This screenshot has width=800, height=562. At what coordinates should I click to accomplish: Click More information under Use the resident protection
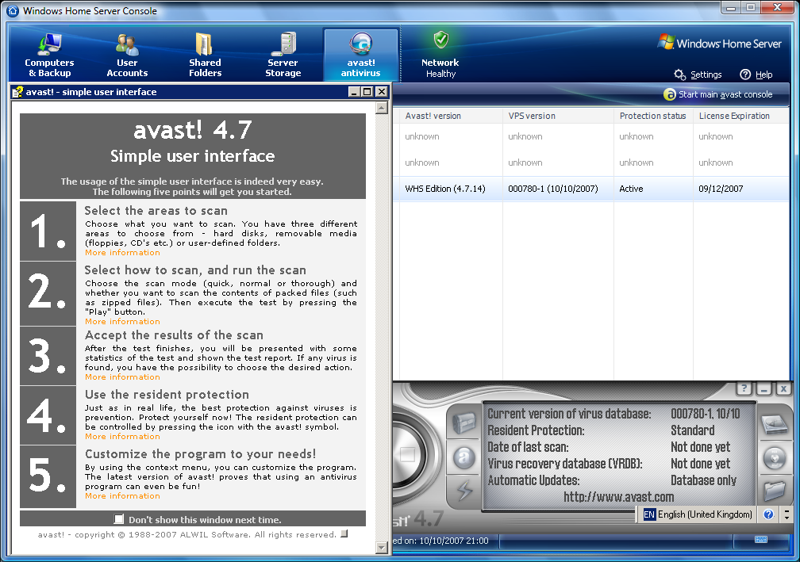click(122, 437)
